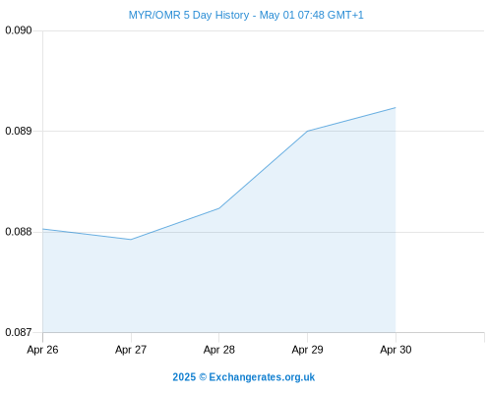
Task: Click the chart title MYR/OMR 5 Day History
Action: pos(189,15)
